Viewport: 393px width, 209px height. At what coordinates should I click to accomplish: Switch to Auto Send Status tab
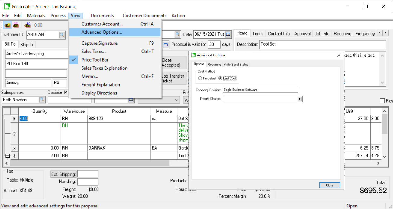click(236, 65)
